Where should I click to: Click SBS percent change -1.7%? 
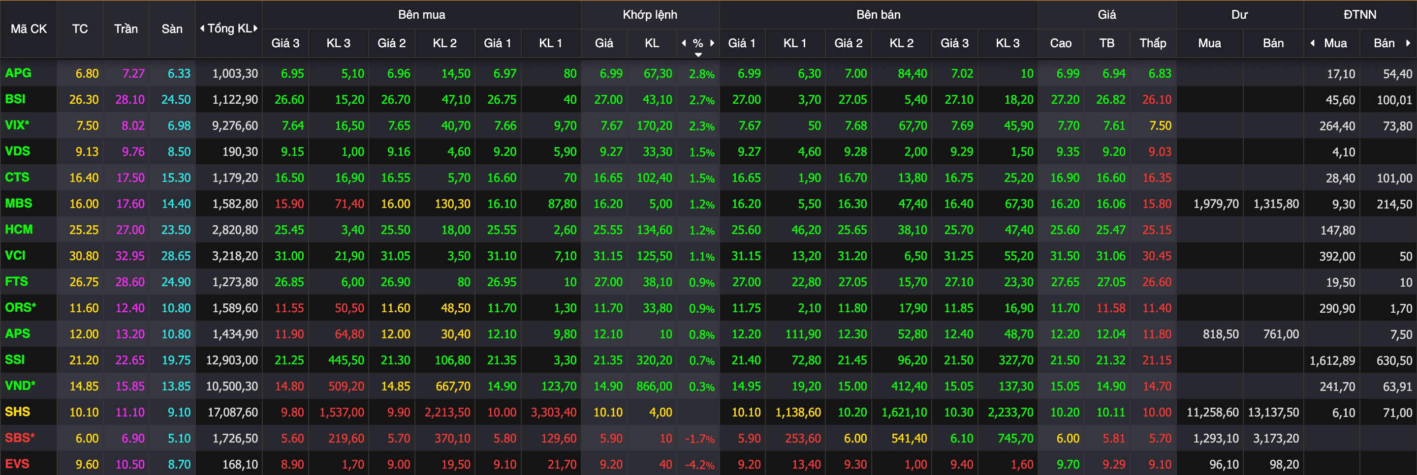coord(700,439)
